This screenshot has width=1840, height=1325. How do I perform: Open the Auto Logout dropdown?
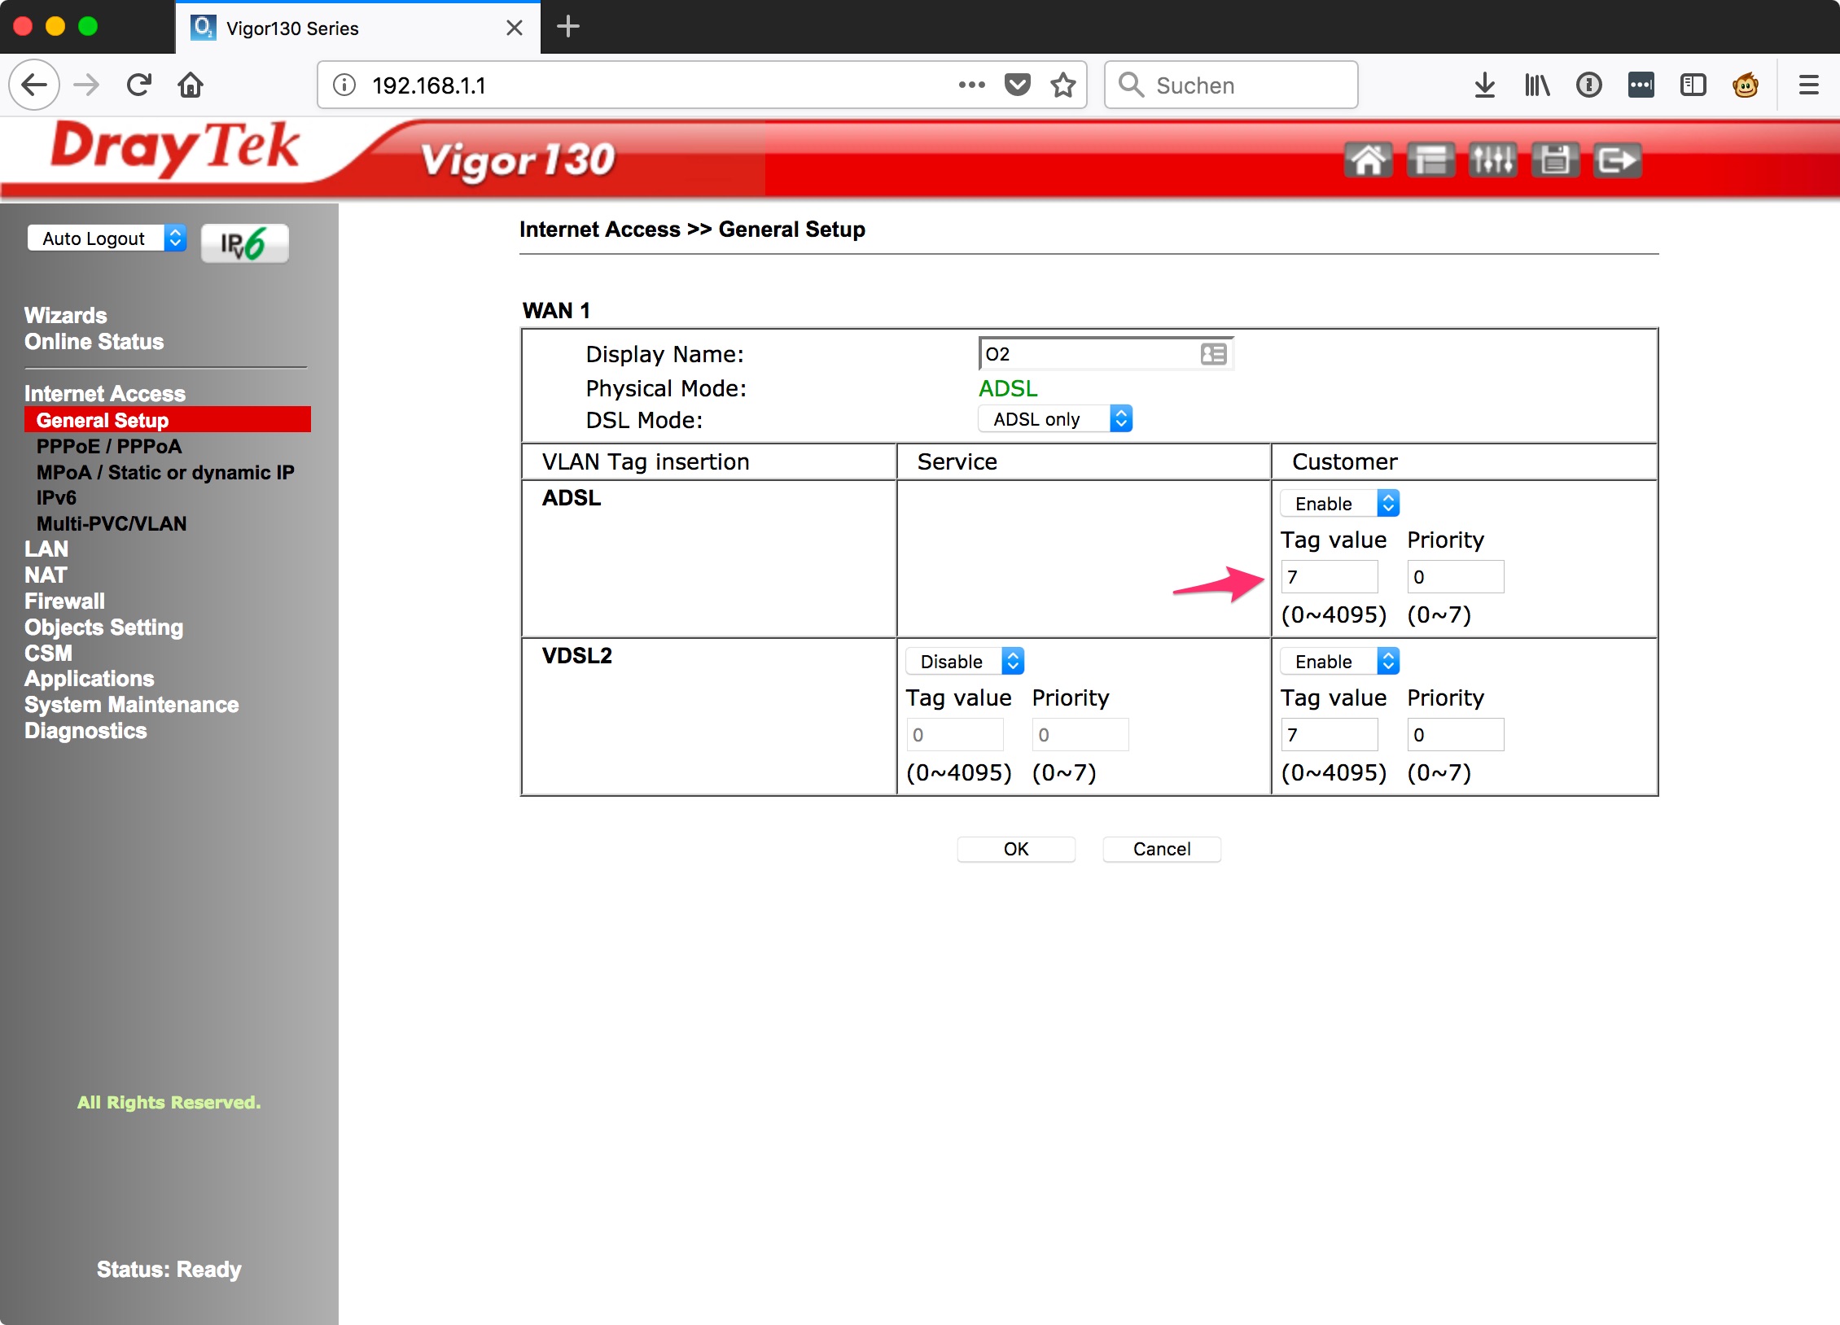107,238
